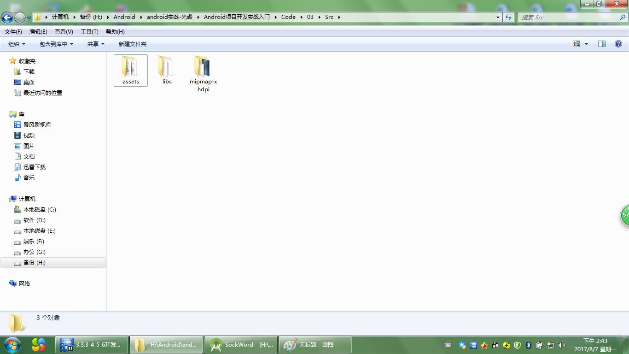Open the 查看(V) menu
Image resolution: width=629 pixels, height=354 pixels.
click(x=64, y=32)
